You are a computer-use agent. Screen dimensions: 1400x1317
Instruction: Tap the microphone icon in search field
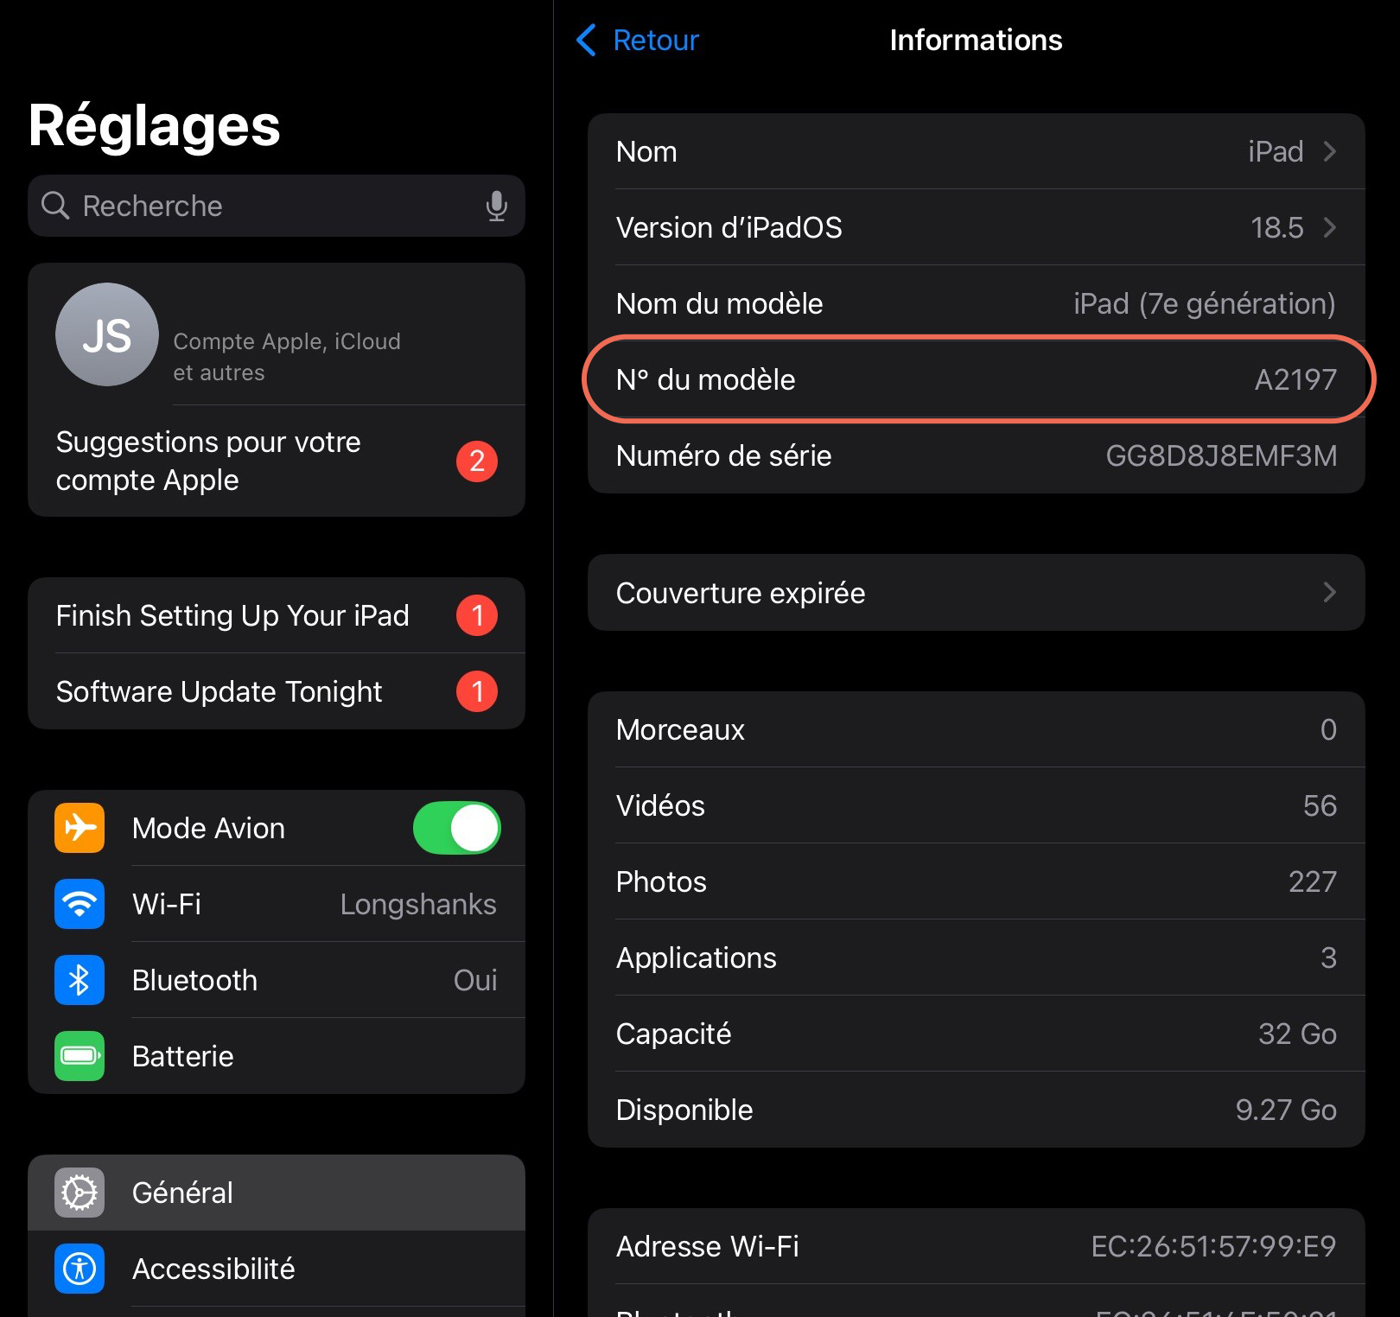click(x=496, y=206)
